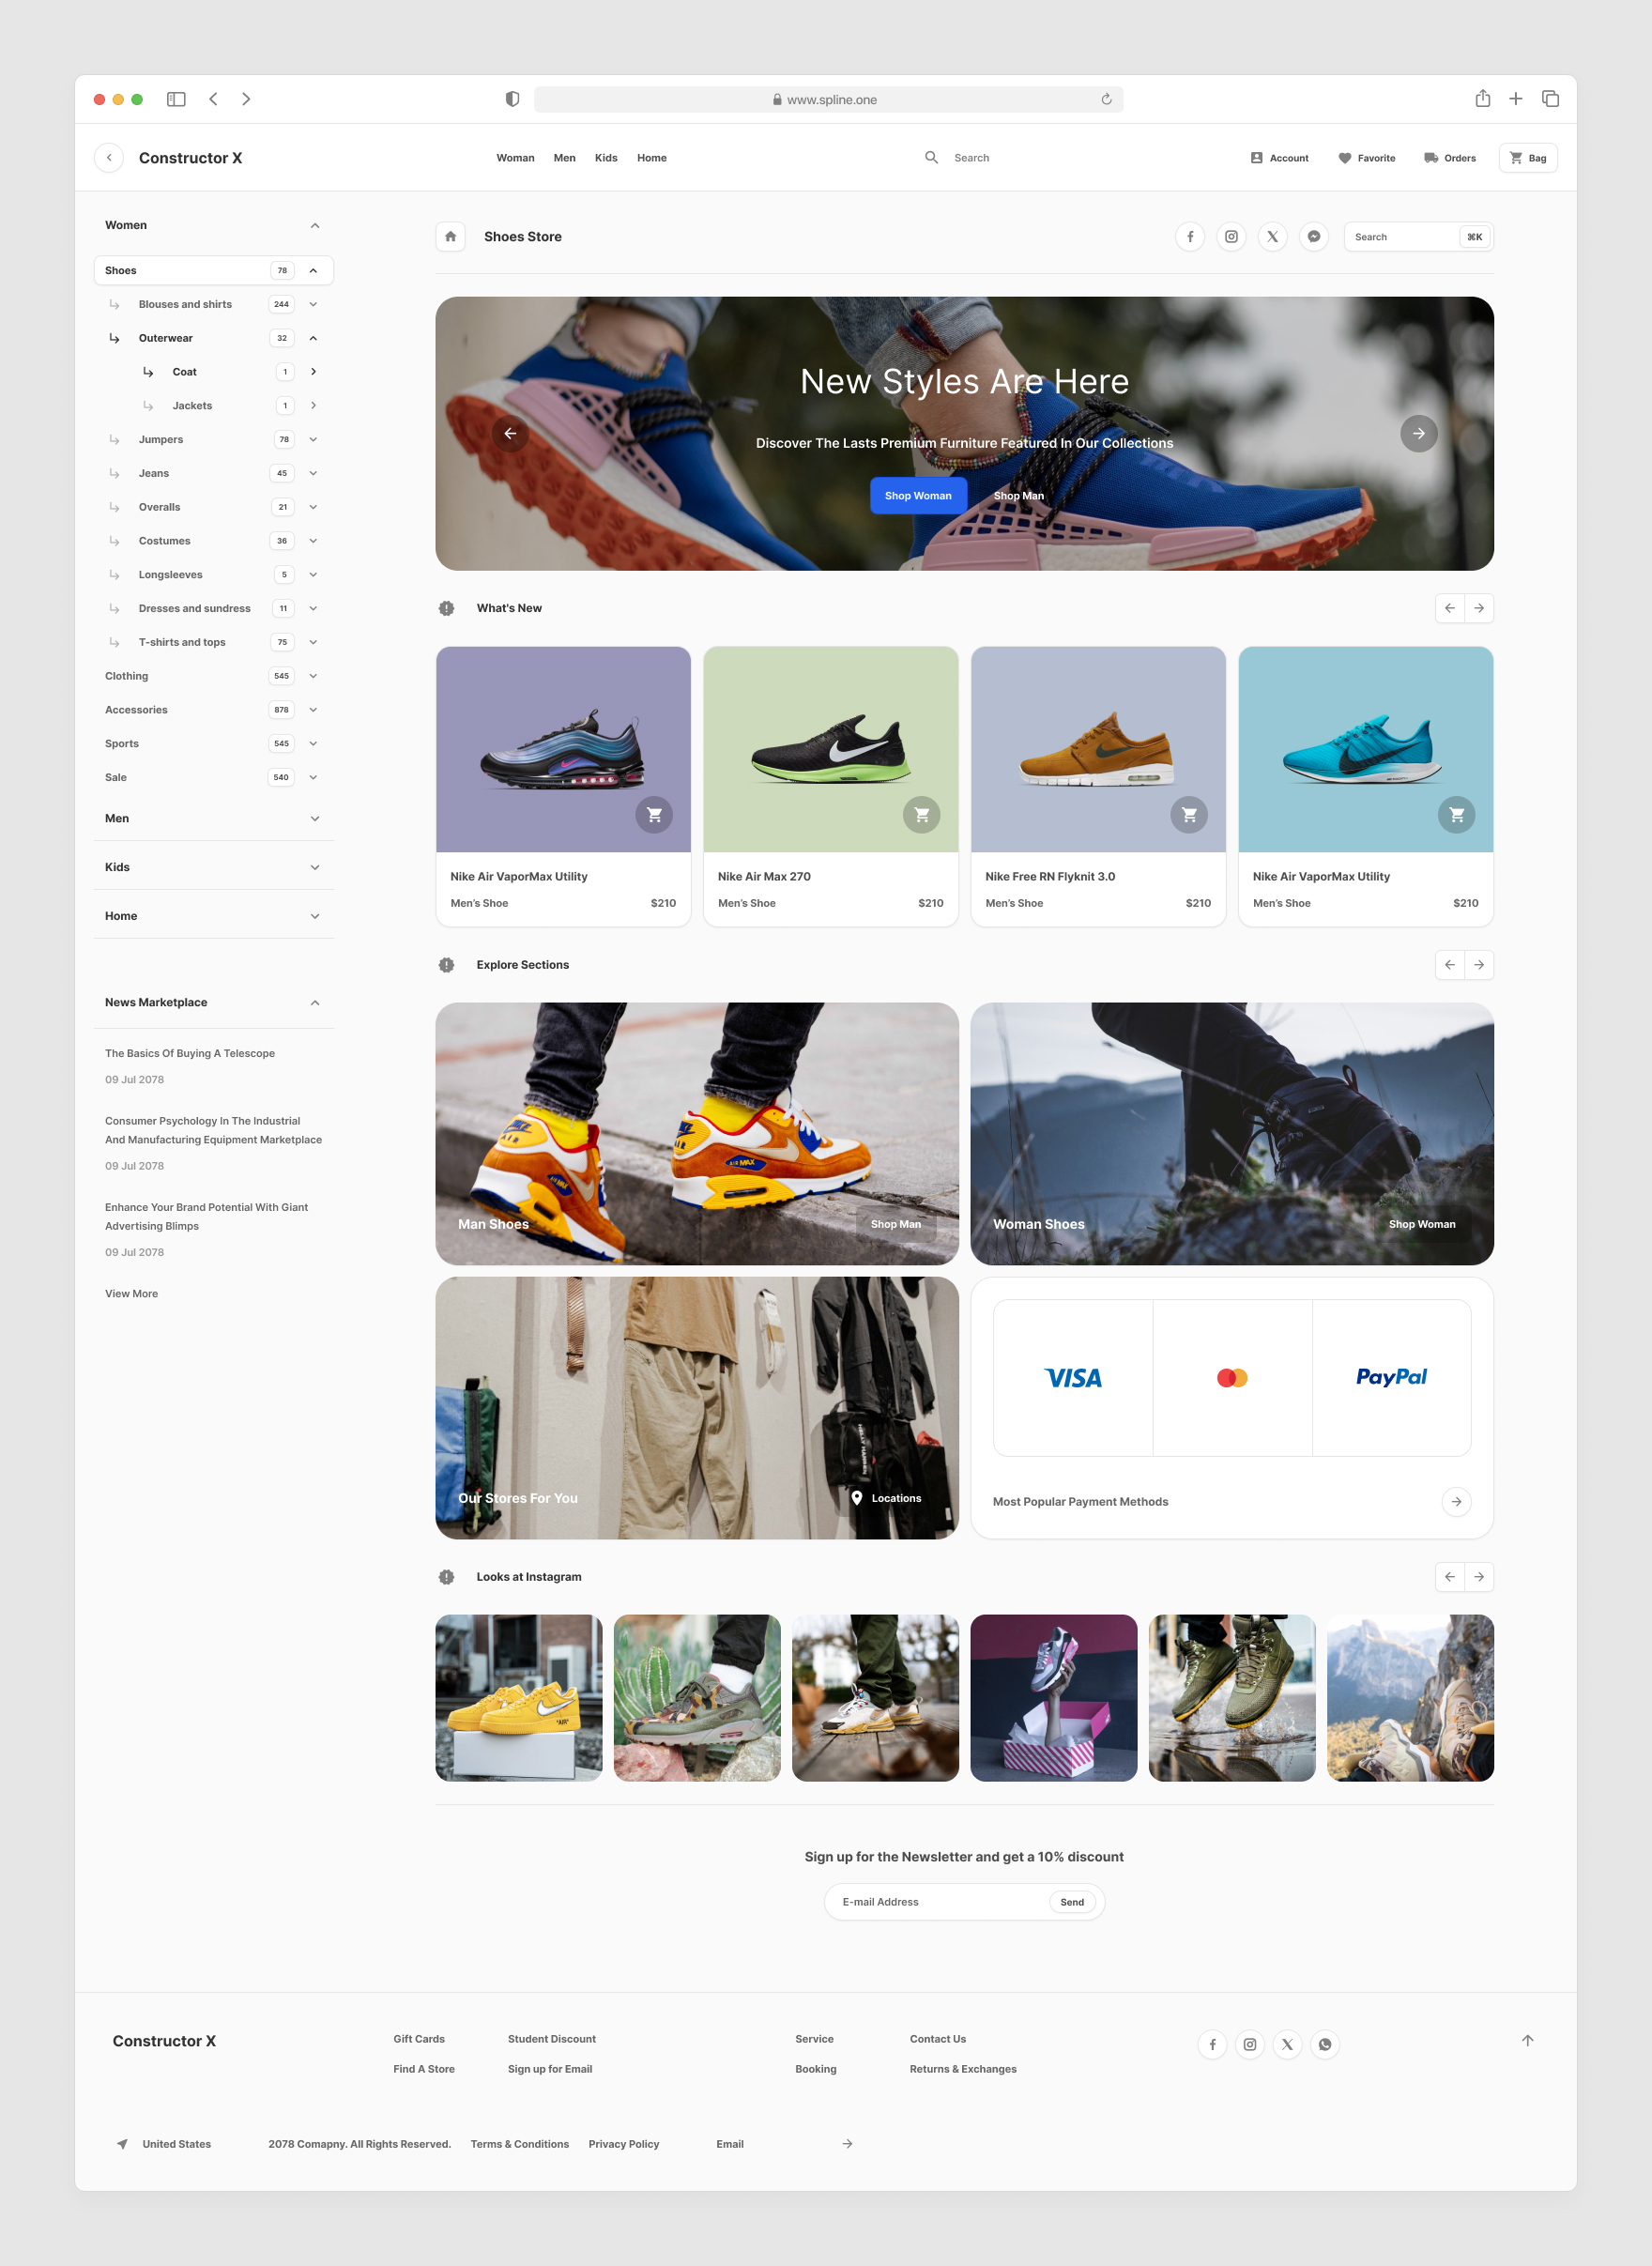
Task: Open Messenger icon in Shoes Store header
Action: [1314, 237]
